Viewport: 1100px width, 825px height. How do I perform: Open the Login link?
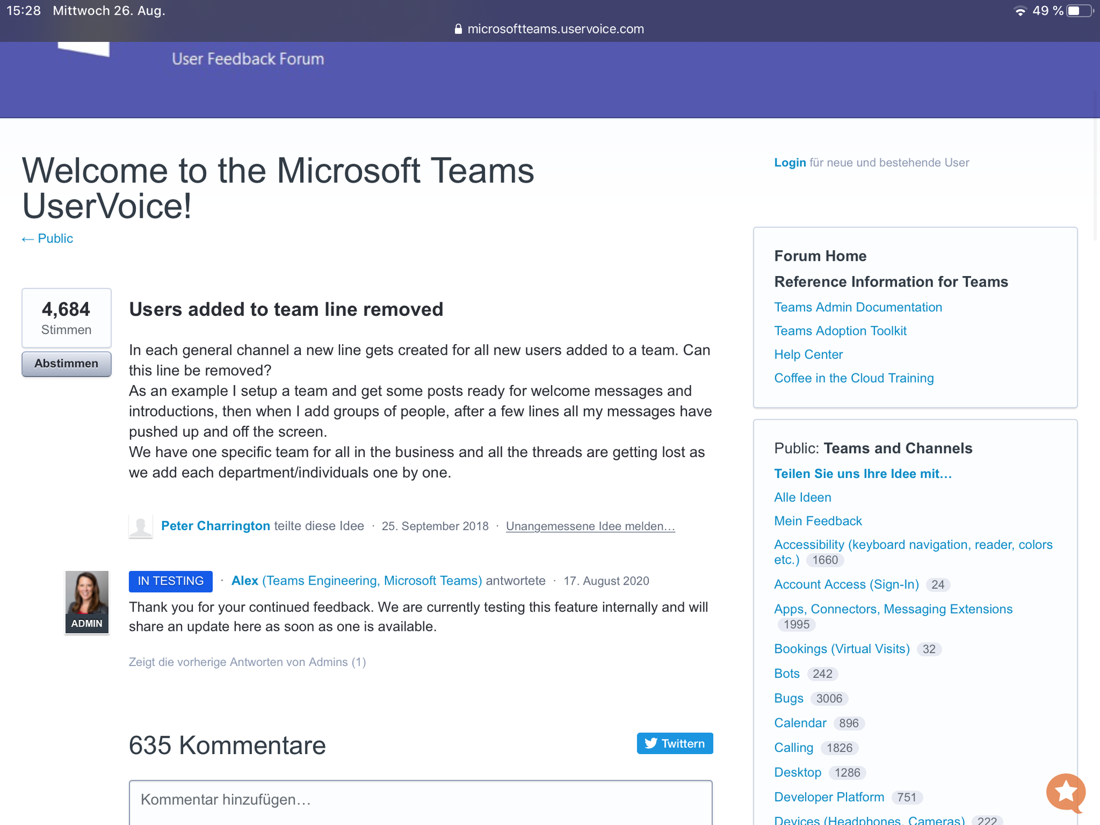pyautogui.click(x=790, y=163)
